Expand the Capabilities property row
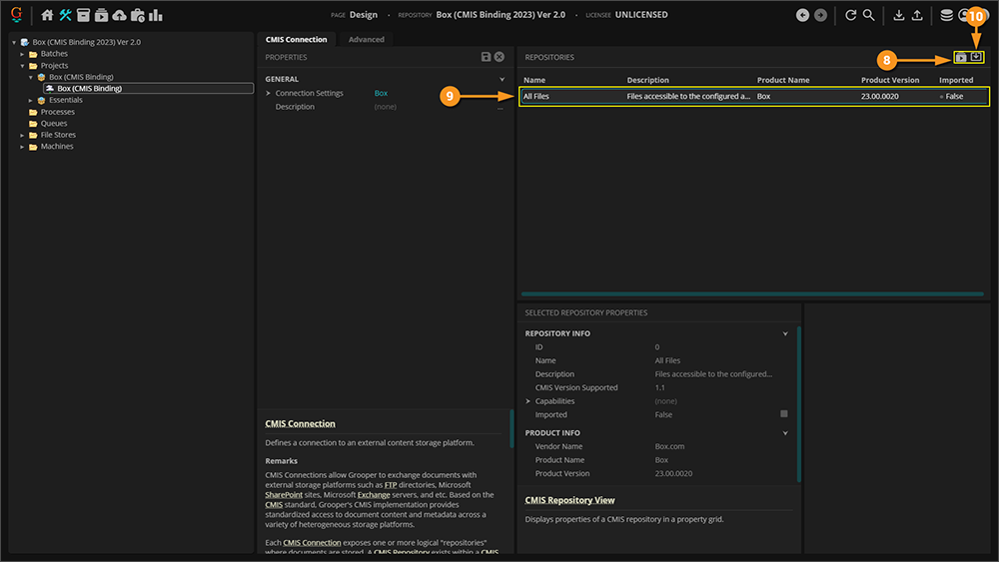The width and height of the screenshot is (999, 562). 527,401
